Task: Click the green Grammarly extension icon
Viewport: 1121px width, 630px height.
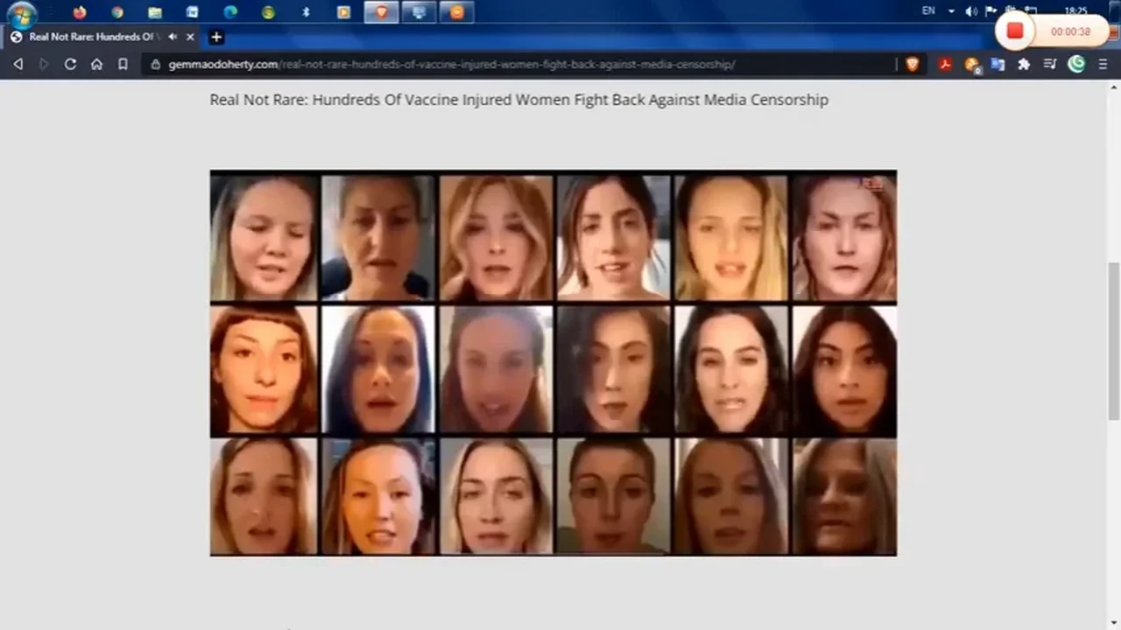Action: click(x=1076, y=64)
